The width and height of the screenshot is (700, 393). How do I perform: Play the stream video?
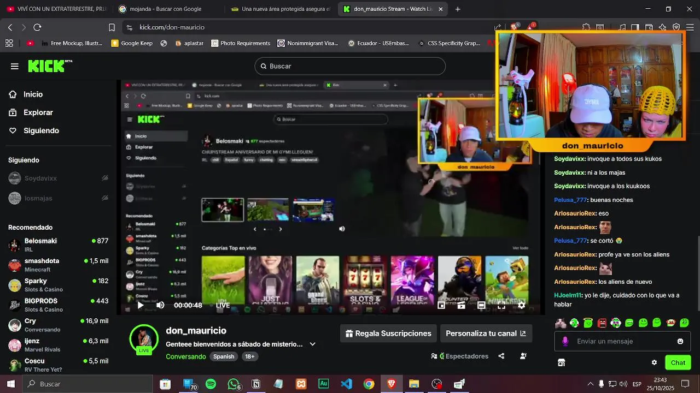(x=140, y=305)
